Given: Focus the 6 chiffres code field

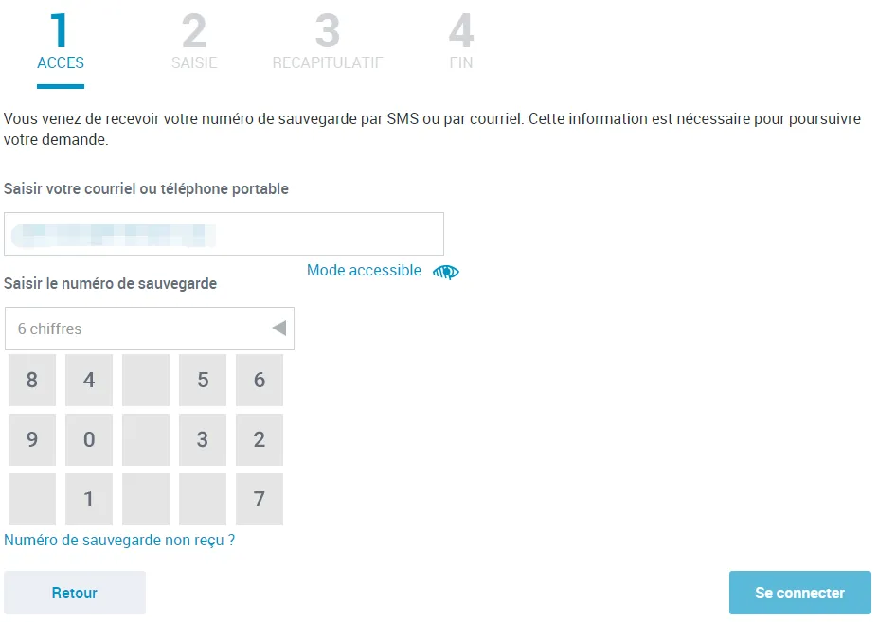Looking at the screenshot, I should tap(137, 329).
